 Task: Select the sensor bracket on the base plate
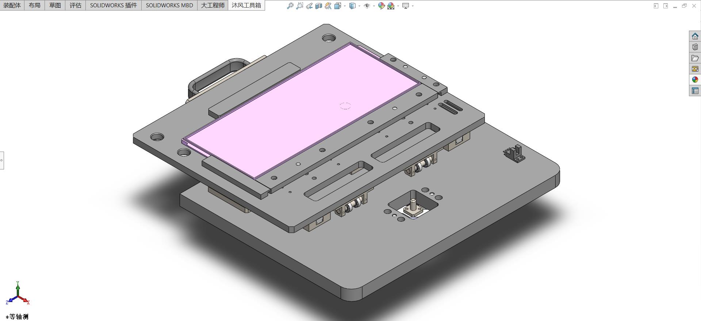click(x=514, y=153)
